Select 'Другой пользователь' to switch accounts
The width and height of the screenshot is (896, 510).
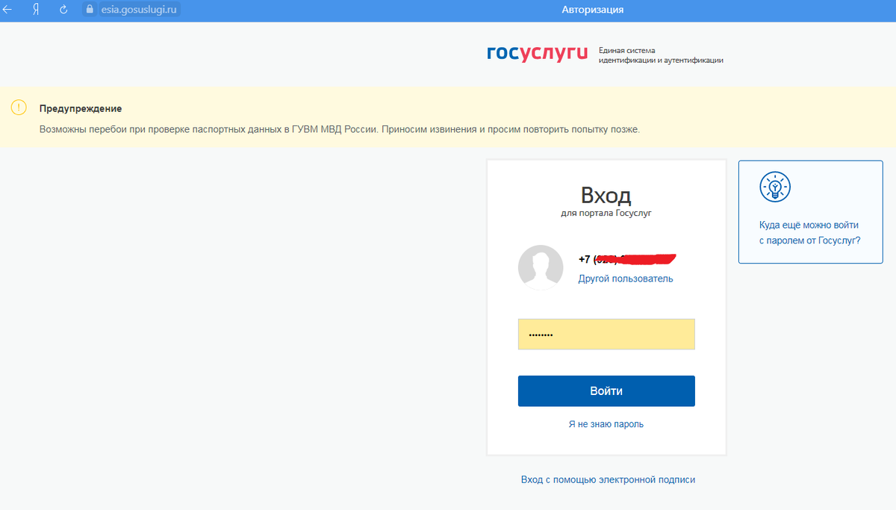[x=625, y=278]
